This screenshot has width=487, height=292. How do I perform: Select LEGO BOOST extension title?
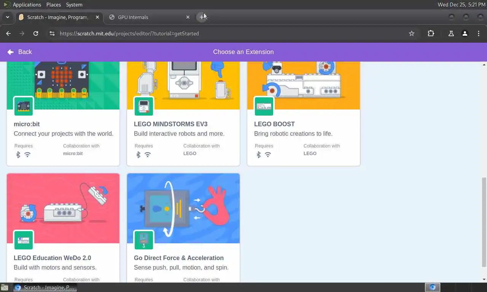(x=274, y=124)
